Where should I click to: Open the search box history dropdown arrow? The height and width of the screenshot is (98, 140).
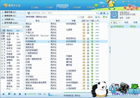97,13
